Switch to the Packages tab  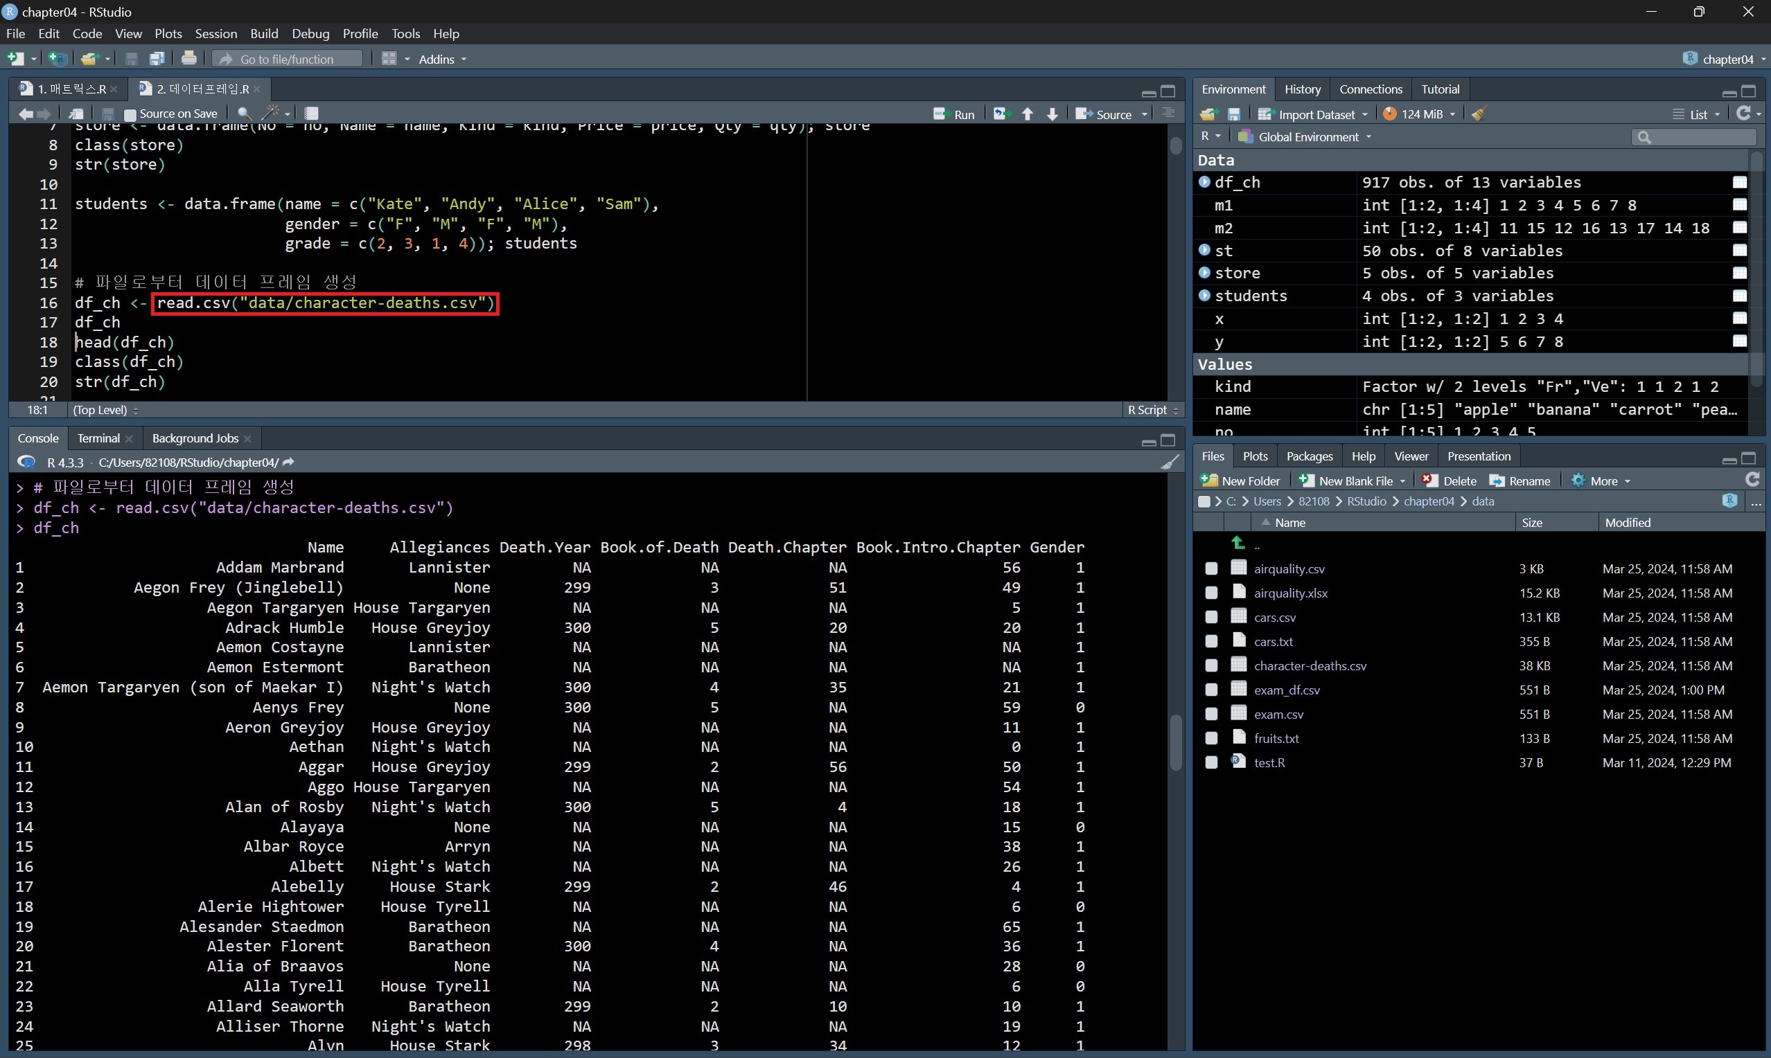pyautogui.click(x=1309, y=456)
